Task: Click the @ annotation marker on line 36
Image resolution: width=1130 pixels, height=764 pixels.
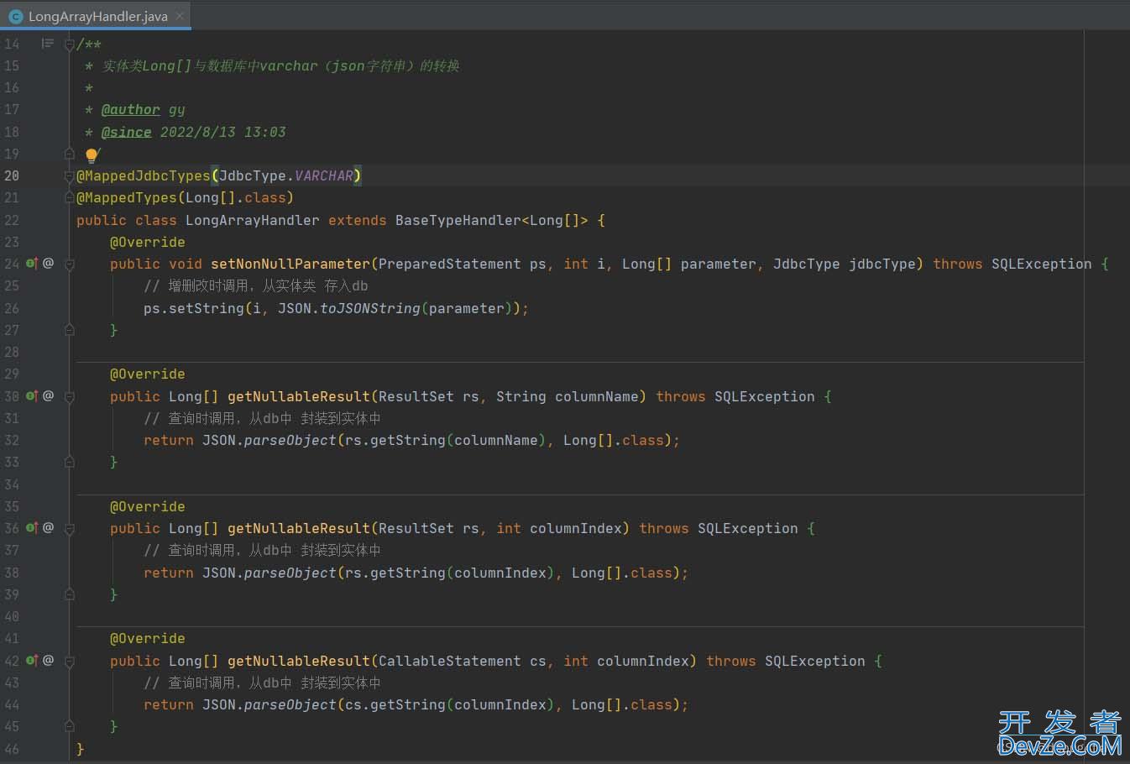Action: (x=49, y=528)
